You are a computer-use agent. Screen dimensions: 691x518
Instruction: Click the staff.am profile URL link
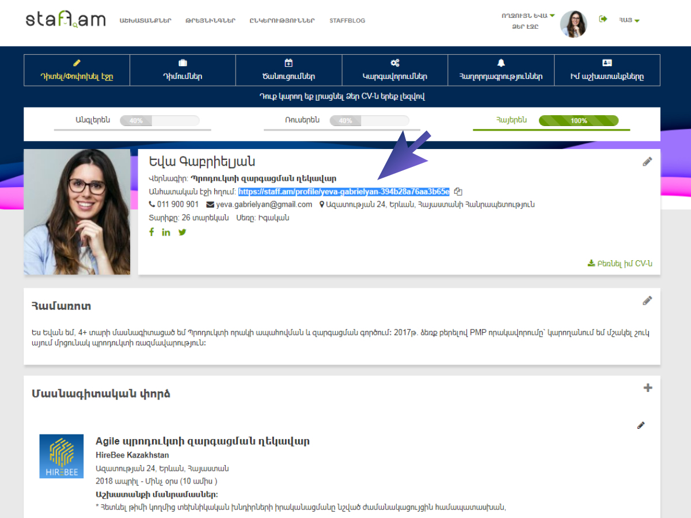[344, 192]
